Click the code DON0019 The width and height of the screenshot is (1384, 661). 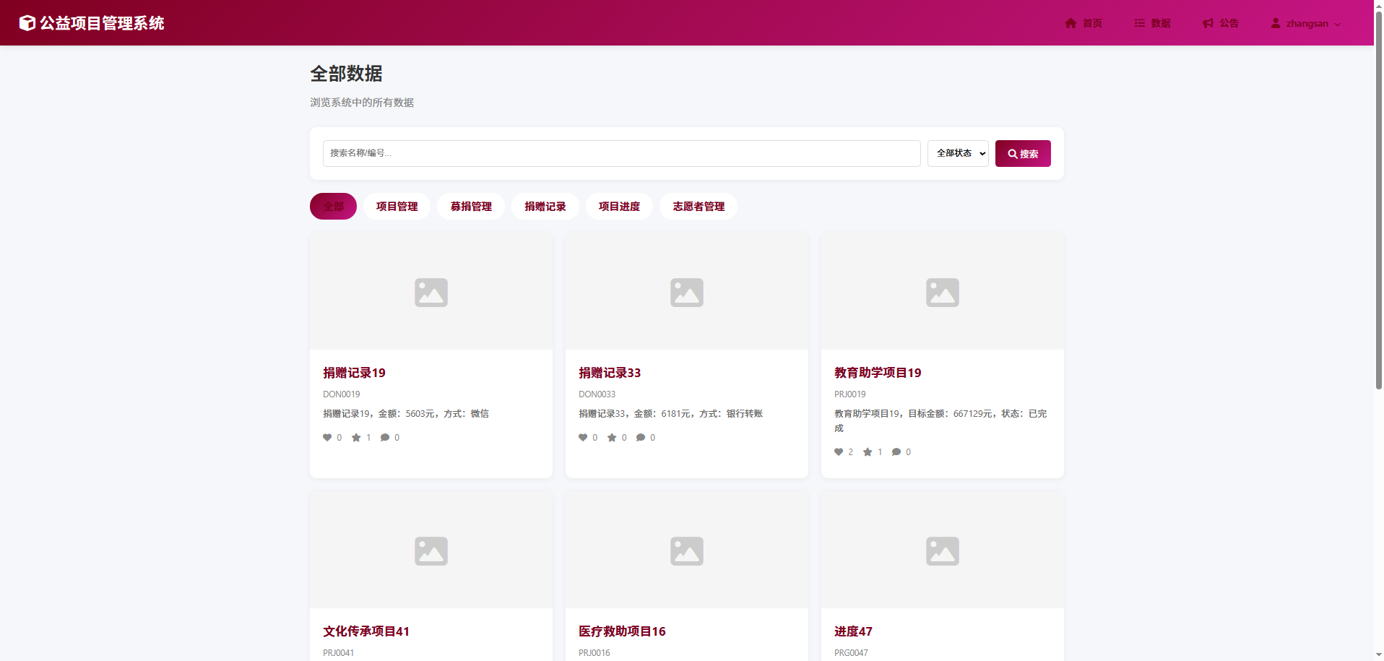pyautogui.click(x=341, y=394)
